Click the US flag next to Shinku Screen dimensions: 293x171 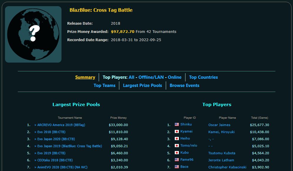coord(177,125)
